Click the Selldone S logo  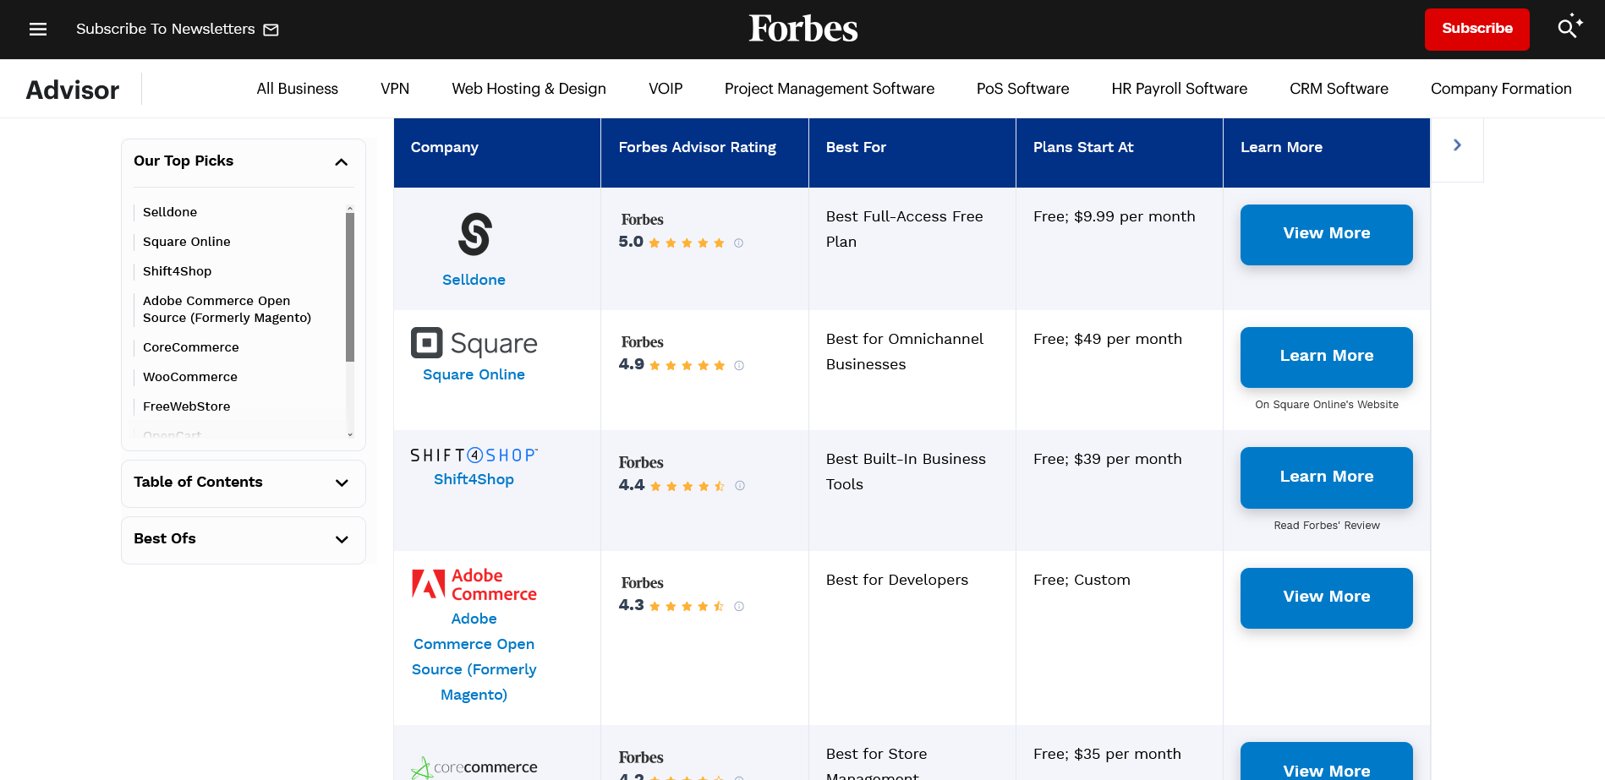(x=474, y=234)
